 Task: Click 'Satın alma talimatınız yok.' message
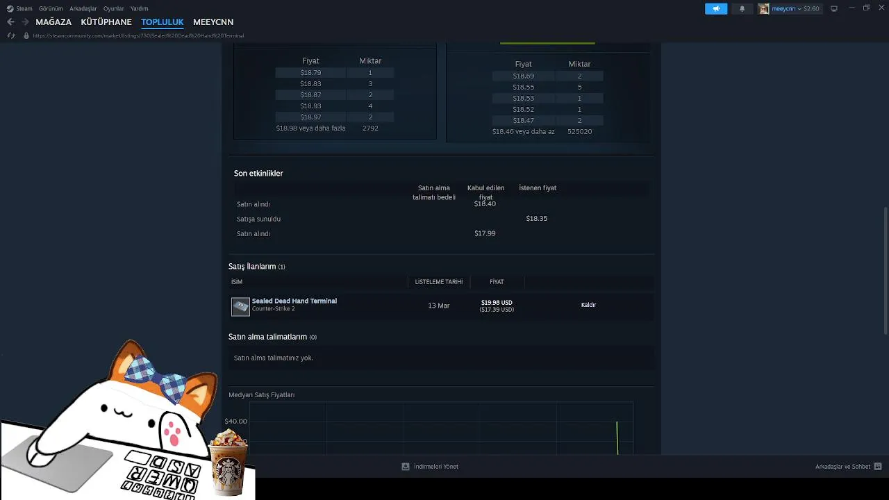pyautogui.click(x=274, y=358)
